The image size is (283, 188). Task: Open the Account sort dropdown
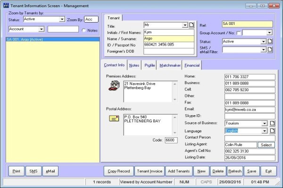[x=42, y=29]
